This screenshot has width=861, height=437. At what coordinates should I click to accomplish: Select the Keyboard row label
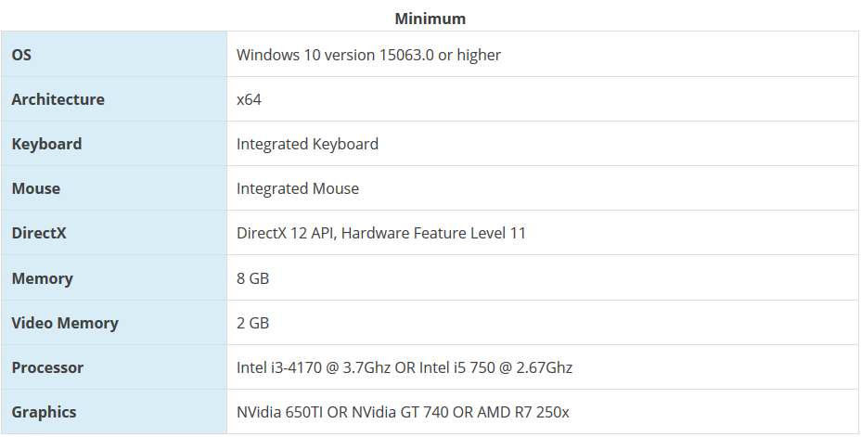pyautogui.click(x=46, y=144)
